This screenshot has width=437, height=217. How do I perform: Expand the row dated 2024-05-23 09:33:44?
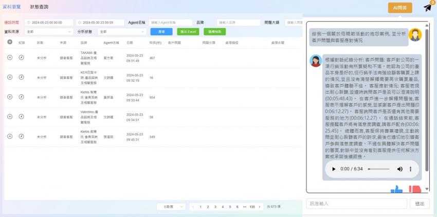point(10,97)
